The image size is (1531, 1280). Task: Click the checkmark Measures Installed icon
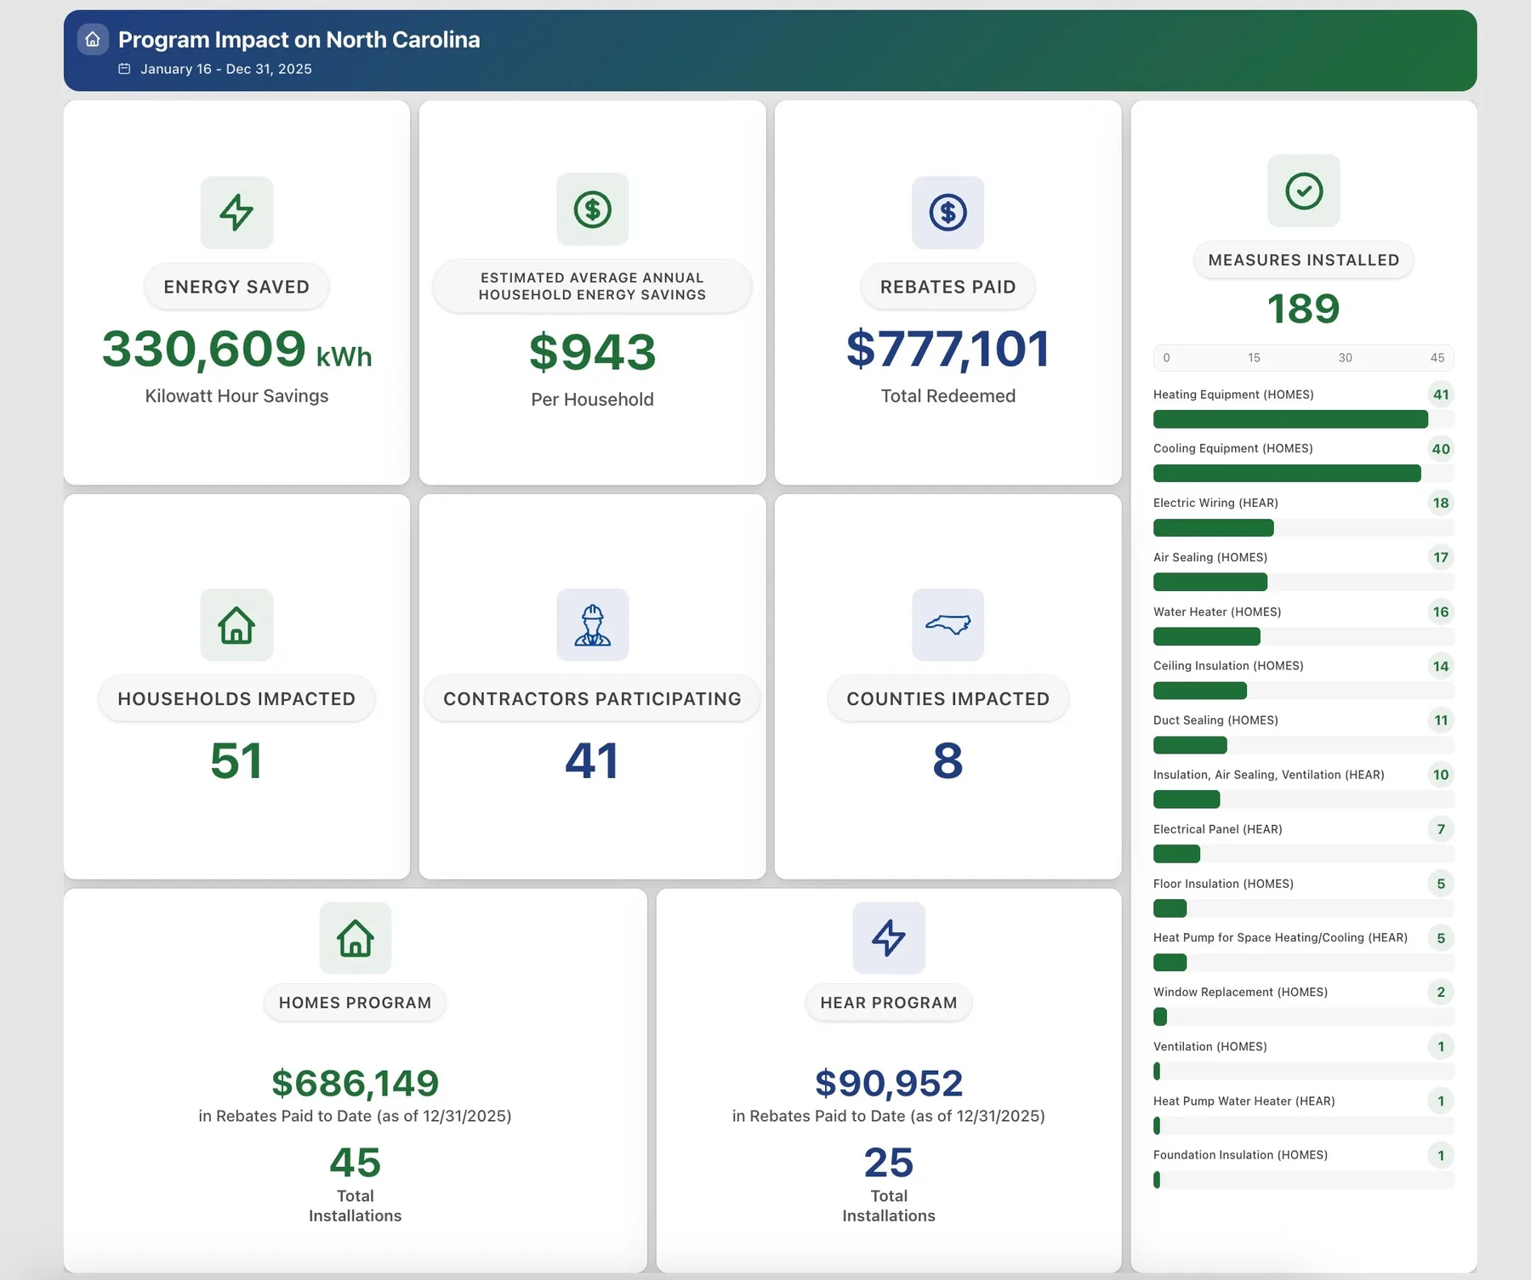(x=1304, y=191)
